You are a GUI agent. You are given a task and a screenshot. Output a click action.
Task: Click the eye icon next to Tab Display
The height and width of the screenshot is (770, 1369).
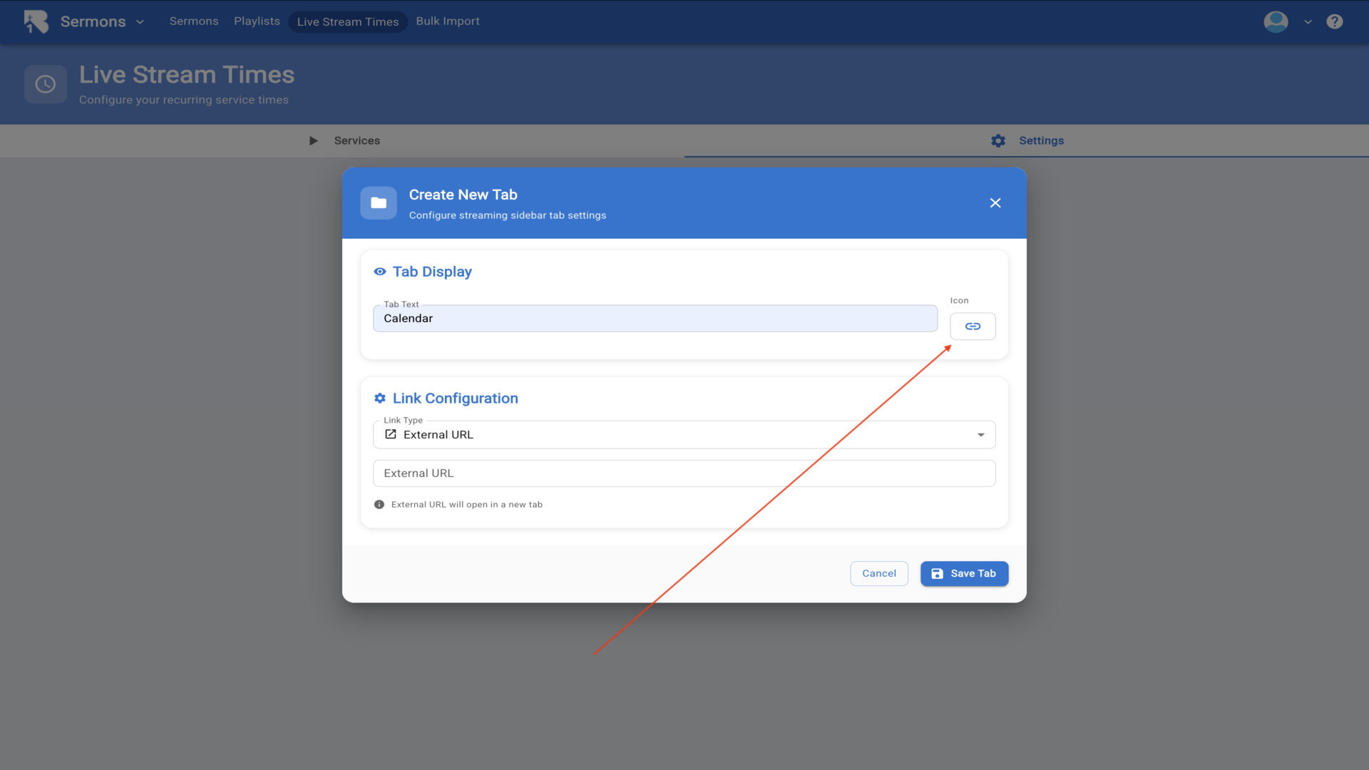(380, 272)
